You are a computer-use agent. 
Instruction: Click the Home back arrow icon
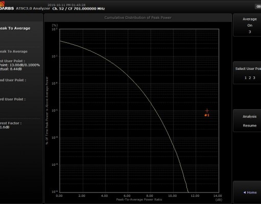tap(245, 192)
